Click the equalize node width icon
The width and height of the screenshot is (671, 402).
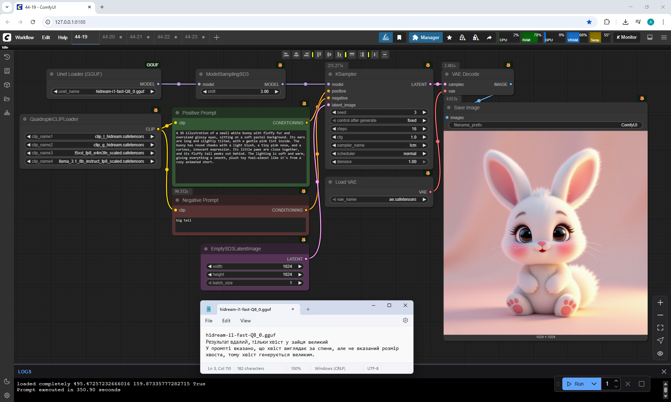[352, 54]
